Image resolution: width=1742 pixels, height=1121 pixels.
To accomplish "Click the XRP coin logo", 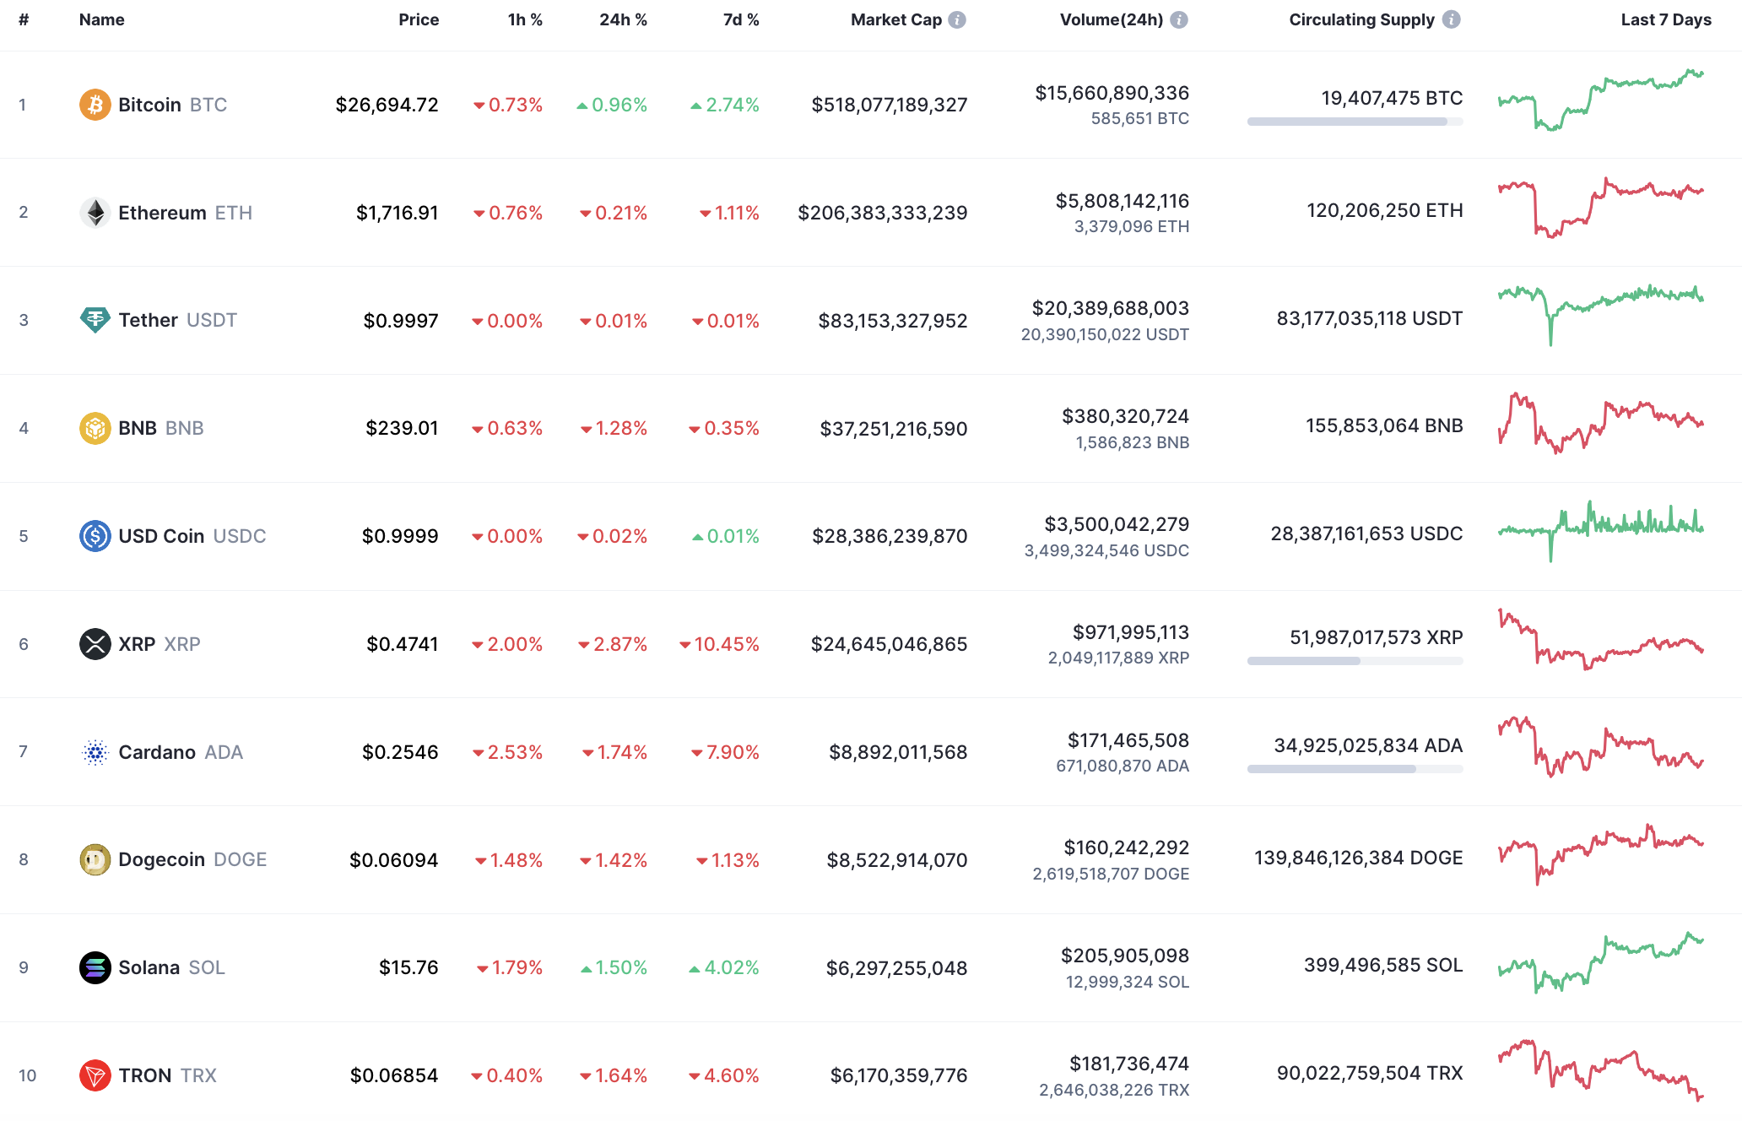I will (x=95, y=644).
